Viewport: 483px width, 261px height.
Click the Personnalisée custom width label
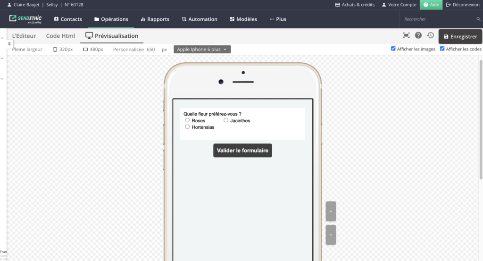(x=128, y=49)
